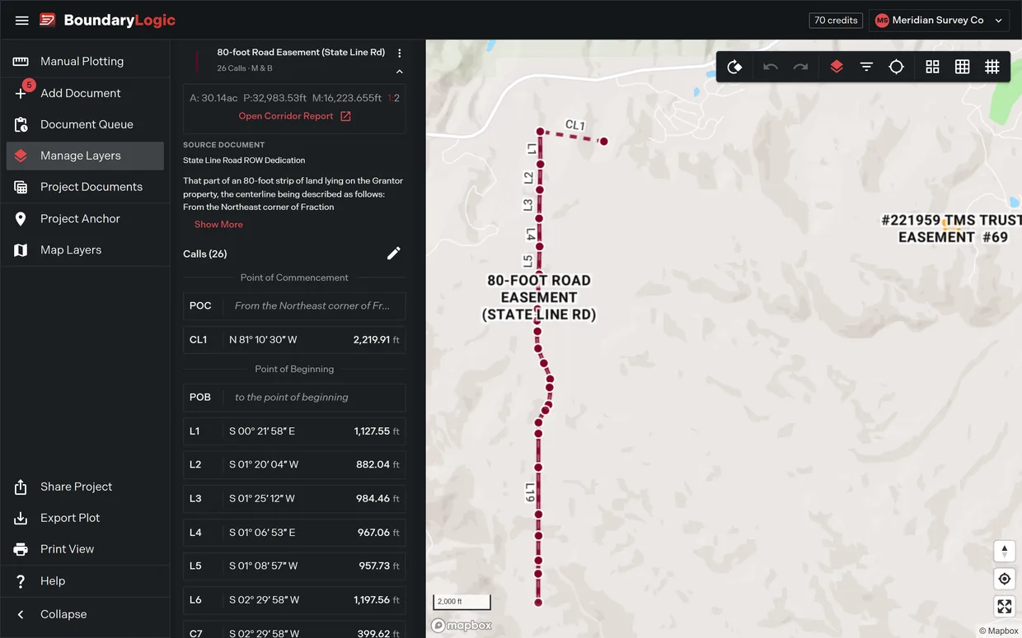Click the plus icon with badge 5
Image resolution: width=1022 pixels, height=638 pixels.
(21, 92)
